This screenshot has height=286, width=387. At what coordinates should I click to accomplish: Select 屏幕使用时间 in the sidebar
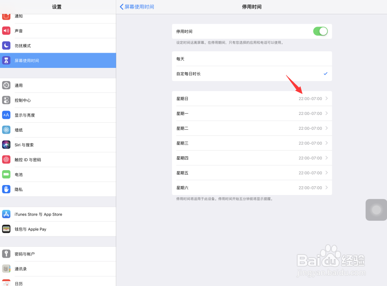(x=58, y=61)
